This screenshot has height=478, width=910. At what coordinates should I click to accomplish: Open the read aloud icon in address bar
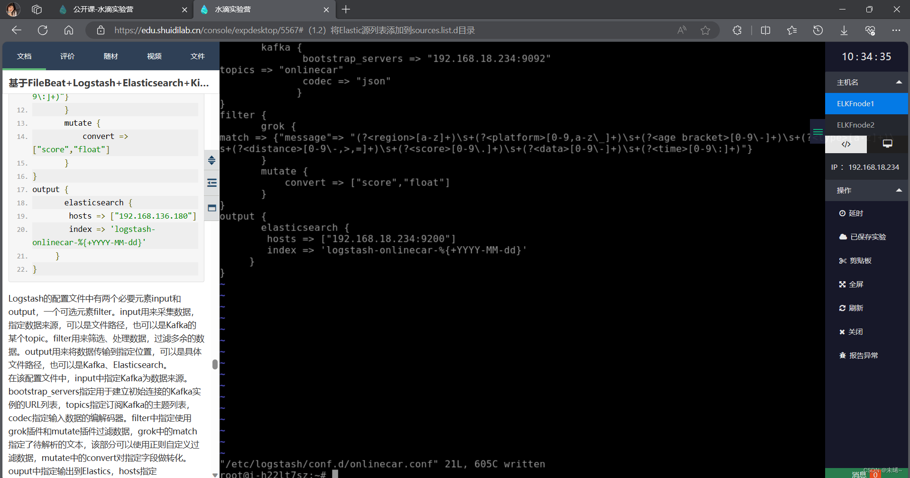pyautogui.click(x=682, y=30)
